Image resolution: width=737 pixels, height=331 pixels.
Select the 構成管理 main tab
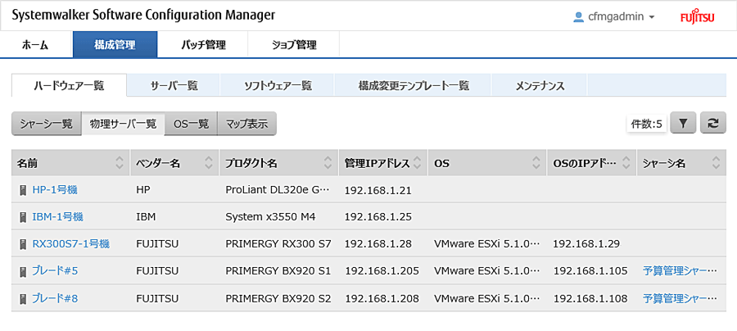[x=115, y=45]
